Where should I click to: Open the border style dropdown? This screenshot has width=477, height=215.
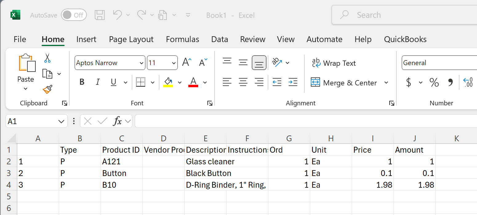pyautogui.click(x=153, y=82)
